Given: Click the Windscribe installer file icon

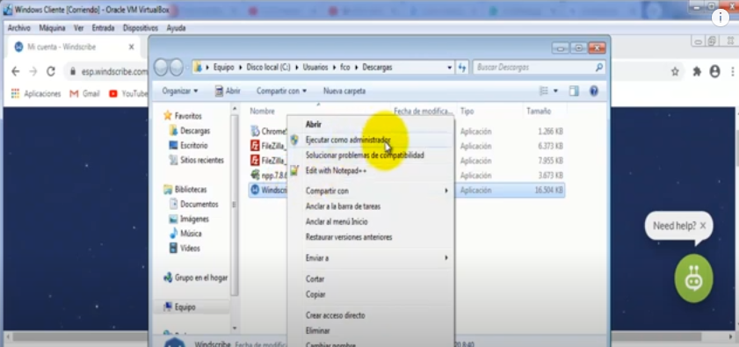Looking at the screenshot, I should (255, 190).
